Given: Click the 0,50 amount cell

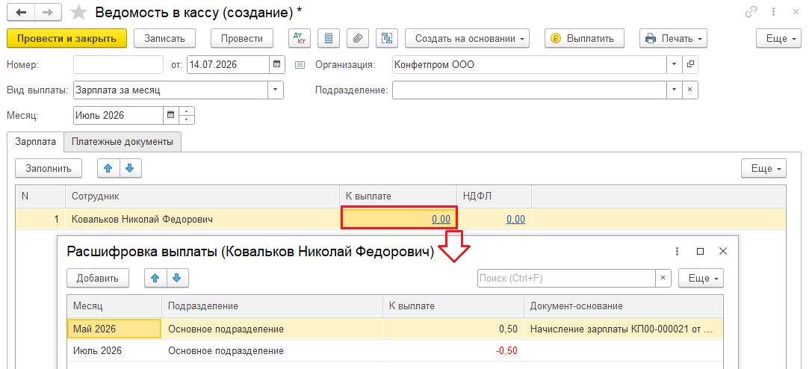Looking at the screenshot, I should (x=453, y=329).
